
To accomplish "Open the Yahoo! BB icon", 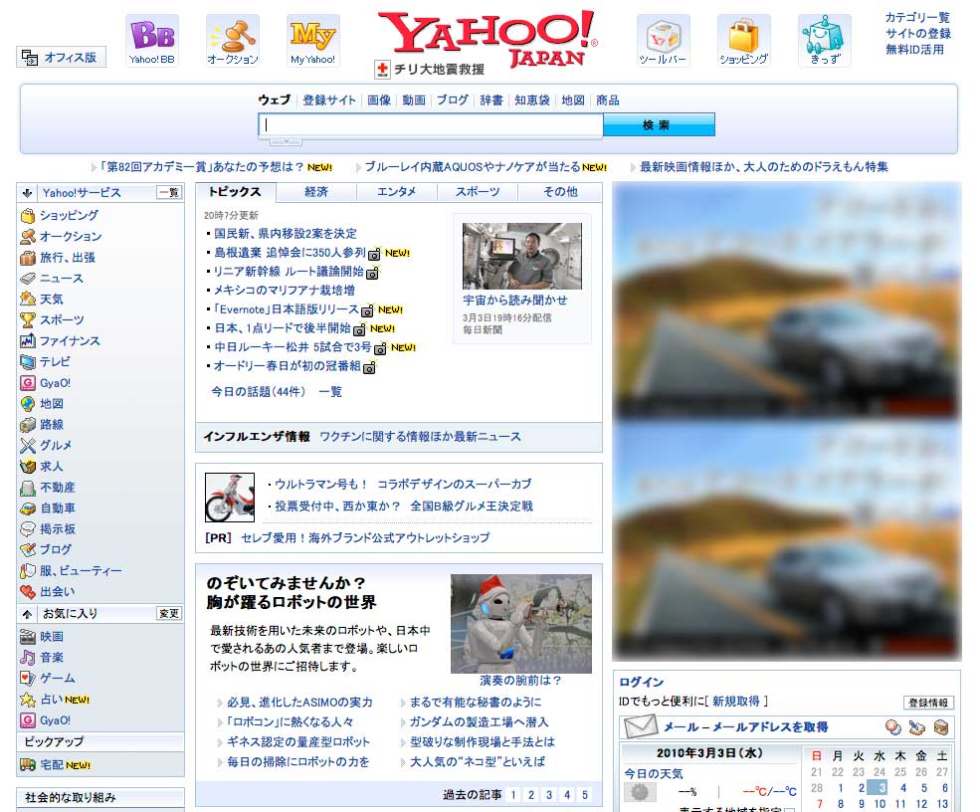I will coord(152,40).
